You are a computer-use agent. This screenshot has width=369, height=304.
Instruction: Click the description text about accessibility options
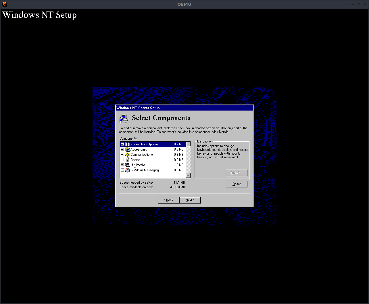pyautogui.click(x=222, y=152)
